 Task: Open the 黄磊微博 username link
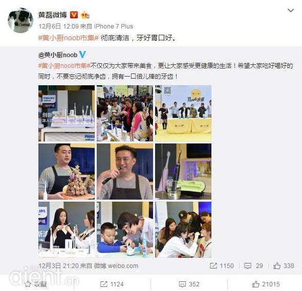coord(53,15)
